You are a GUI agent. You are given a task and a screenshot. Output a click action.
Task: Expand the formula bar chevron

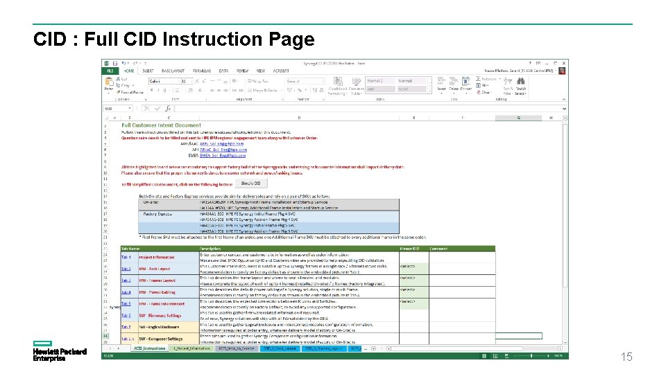click(x=564, y=109)
